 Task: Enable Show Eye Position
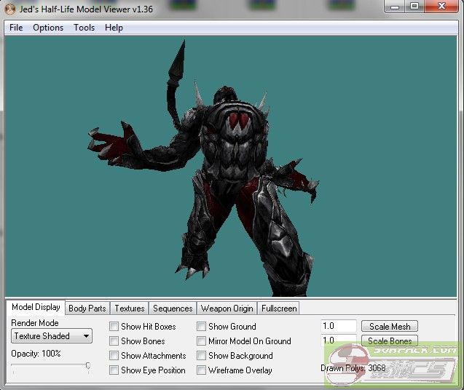coord(114,370)
